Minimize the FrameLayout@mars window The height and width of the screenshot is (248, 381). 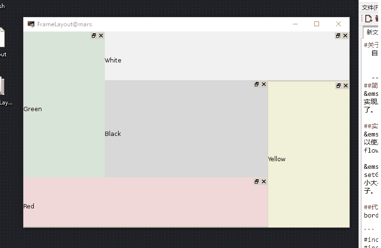295,24
